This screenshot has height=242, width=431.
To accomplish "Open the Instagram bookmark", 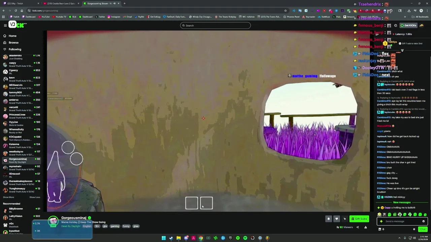I will pos(114,16).
